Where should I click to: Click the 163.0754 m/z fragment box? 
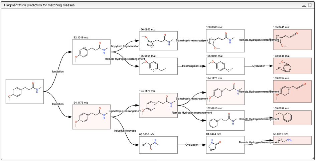coord(292,92)
